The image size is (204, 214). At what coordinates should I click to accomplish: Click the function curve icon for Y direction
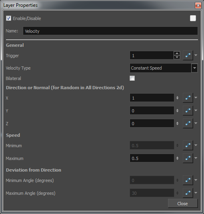[x=188, y=110]
